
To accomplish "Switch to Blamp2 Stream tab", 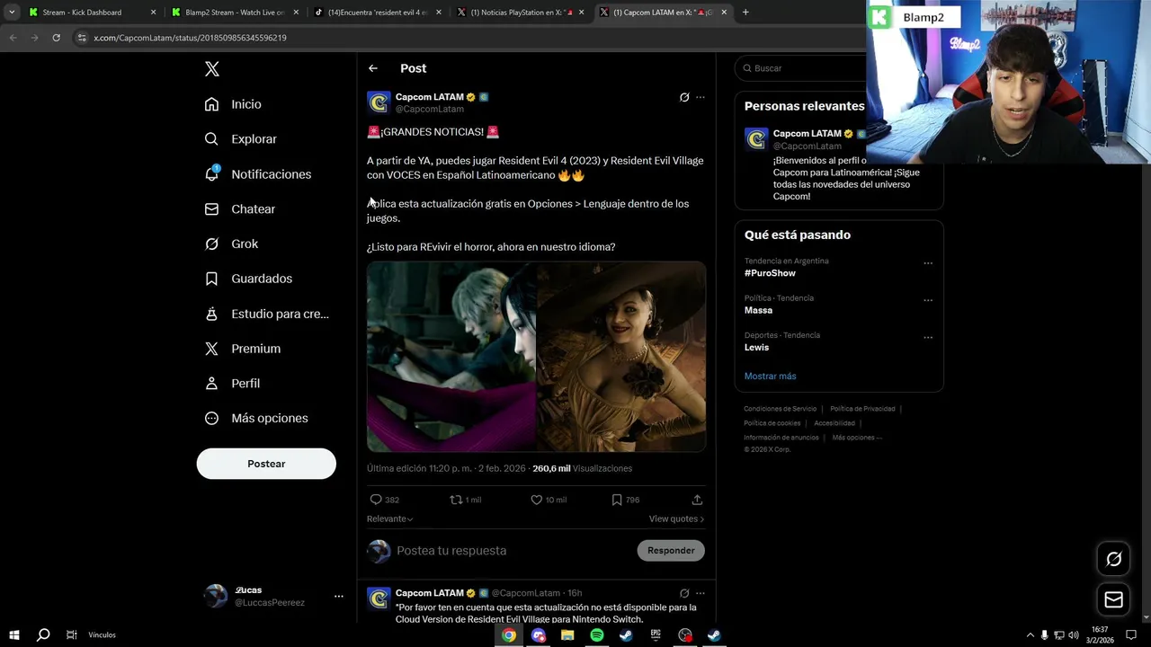I will click(x=234, y=13).
